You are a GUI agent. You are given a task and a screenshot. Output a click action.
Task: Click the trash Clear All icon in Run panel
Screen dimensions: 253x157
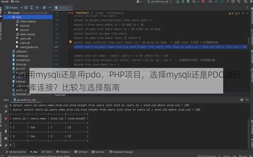pos(6,131)
